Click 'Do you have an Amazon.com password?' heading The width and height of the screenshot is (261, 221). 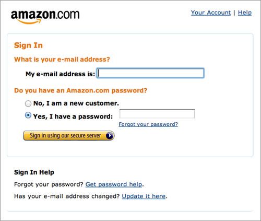[80, 90]
